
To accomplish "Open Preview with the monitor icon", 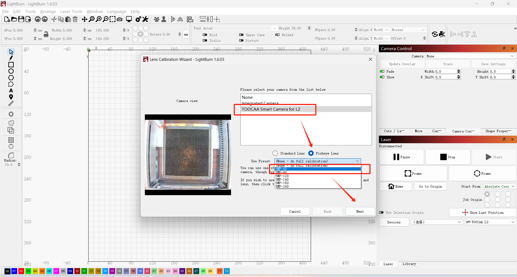I will click(x=129, y=19).
